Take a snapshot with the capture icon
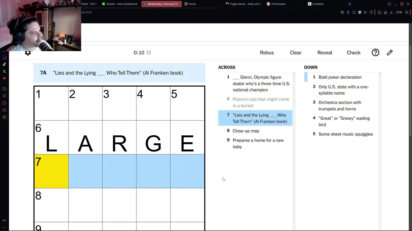This screenshot has height=231, width=412. tap(354, 12)
